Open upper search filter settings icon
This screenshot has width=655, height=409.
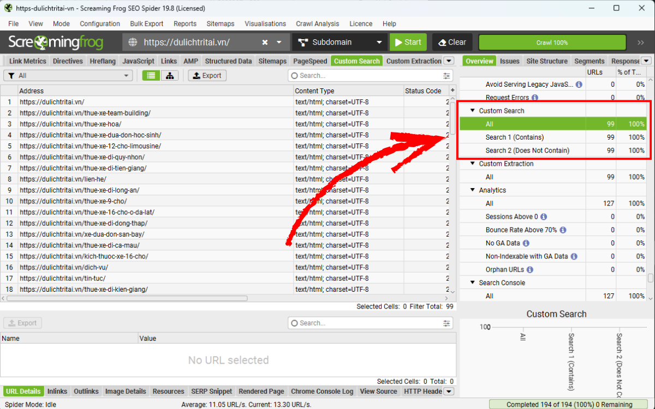pos(447,76)
